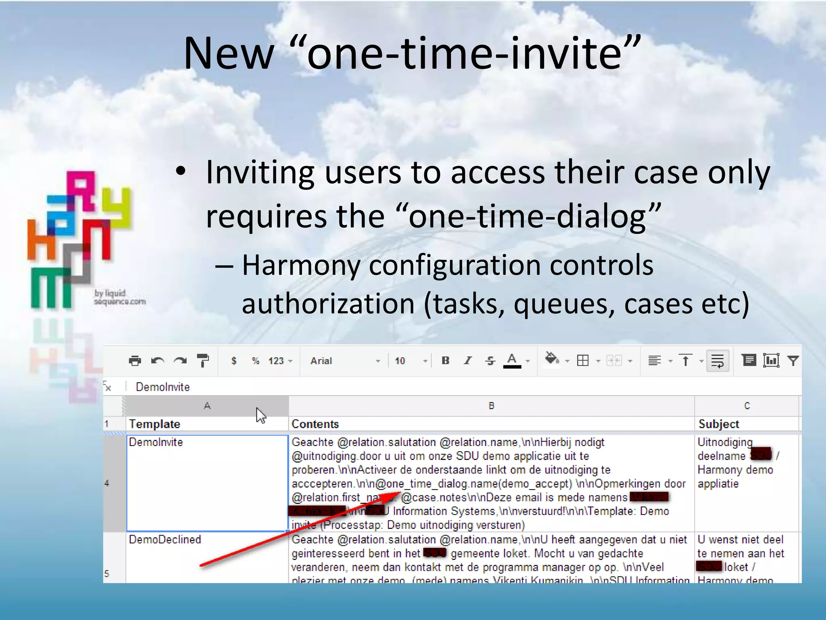Image resolution: width=826 pixels, height=620 pixels.
Task: Click the insert chart icon
Action: pos(771,360)
